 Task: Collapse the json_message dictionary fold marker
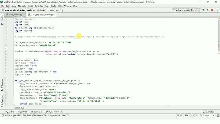13,98
